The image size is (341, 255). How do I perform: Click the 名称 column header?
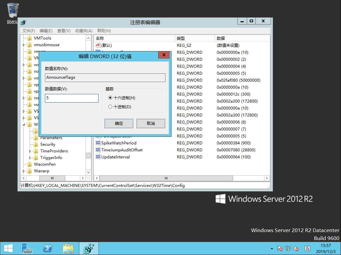tap(135, 39)
